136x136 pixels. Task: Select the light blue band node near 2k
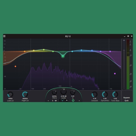click(x=81, y=50)
